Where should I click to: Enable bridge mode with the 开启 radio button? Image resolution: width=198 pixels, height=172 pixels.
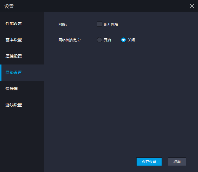pos(100,40)
